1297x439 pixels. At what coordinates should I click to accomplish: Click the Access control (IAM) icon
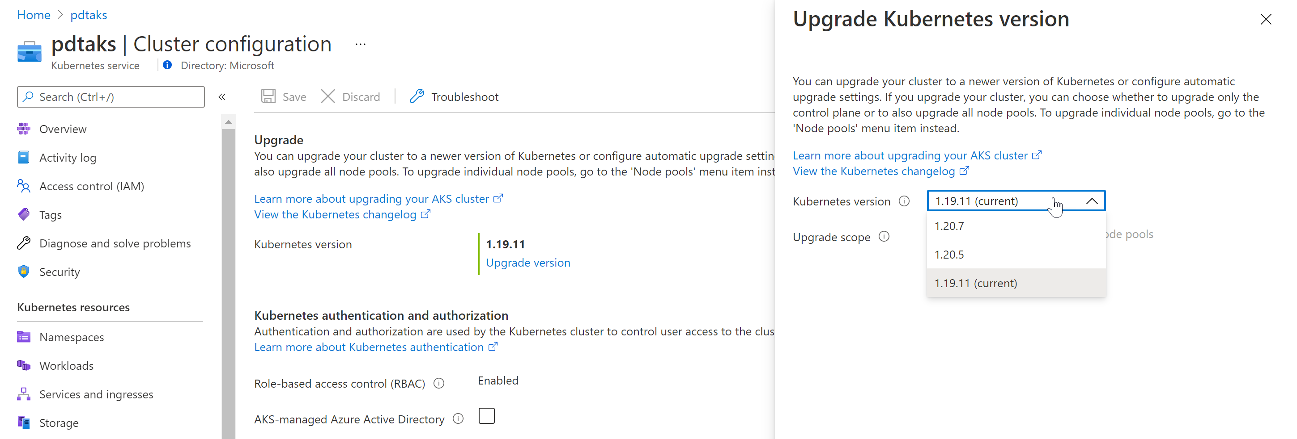24,186
